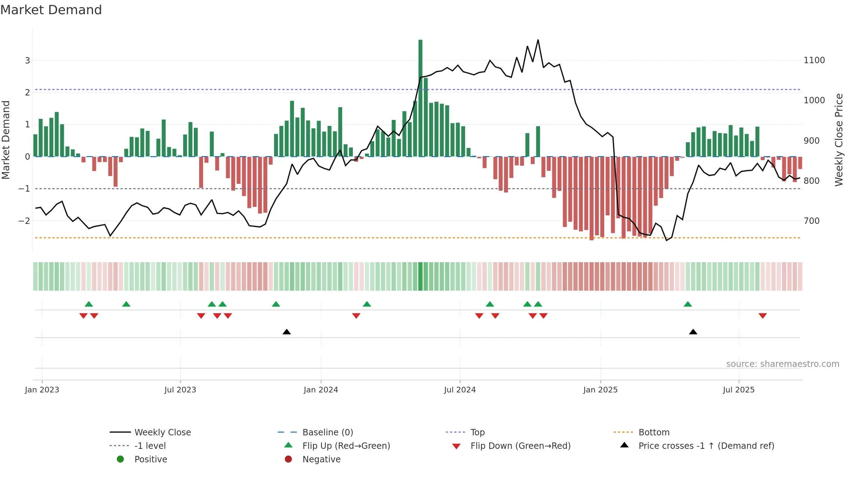
Task: Click the green Positive circle marker in legend
Action: pos(120,459)
